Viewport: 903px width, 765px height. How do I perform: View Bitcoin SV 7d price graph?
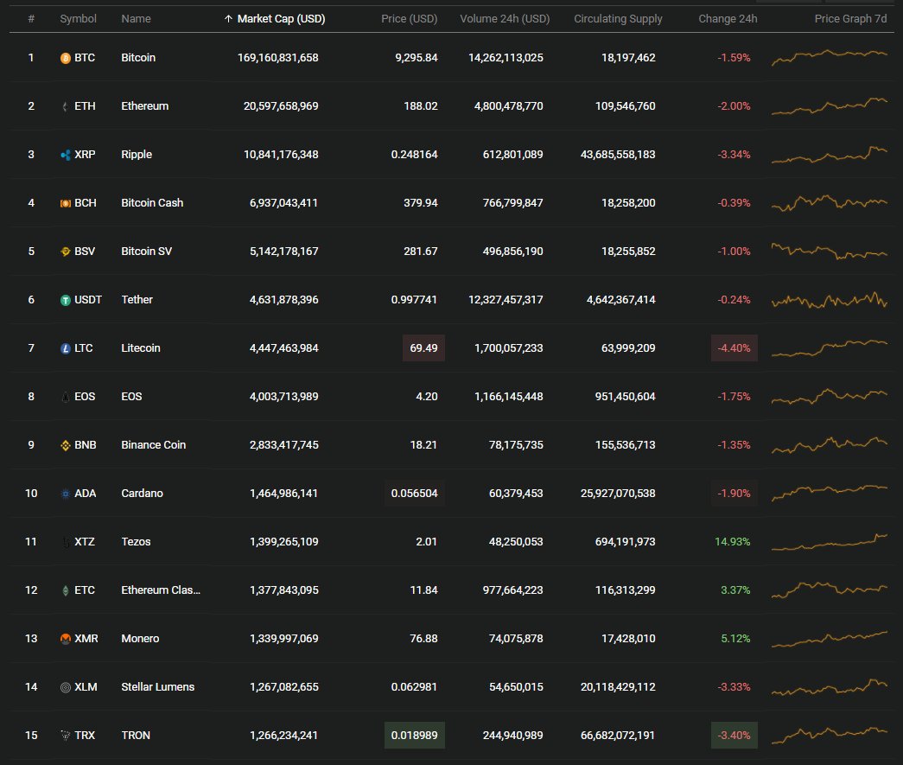(x=830, y=252)
